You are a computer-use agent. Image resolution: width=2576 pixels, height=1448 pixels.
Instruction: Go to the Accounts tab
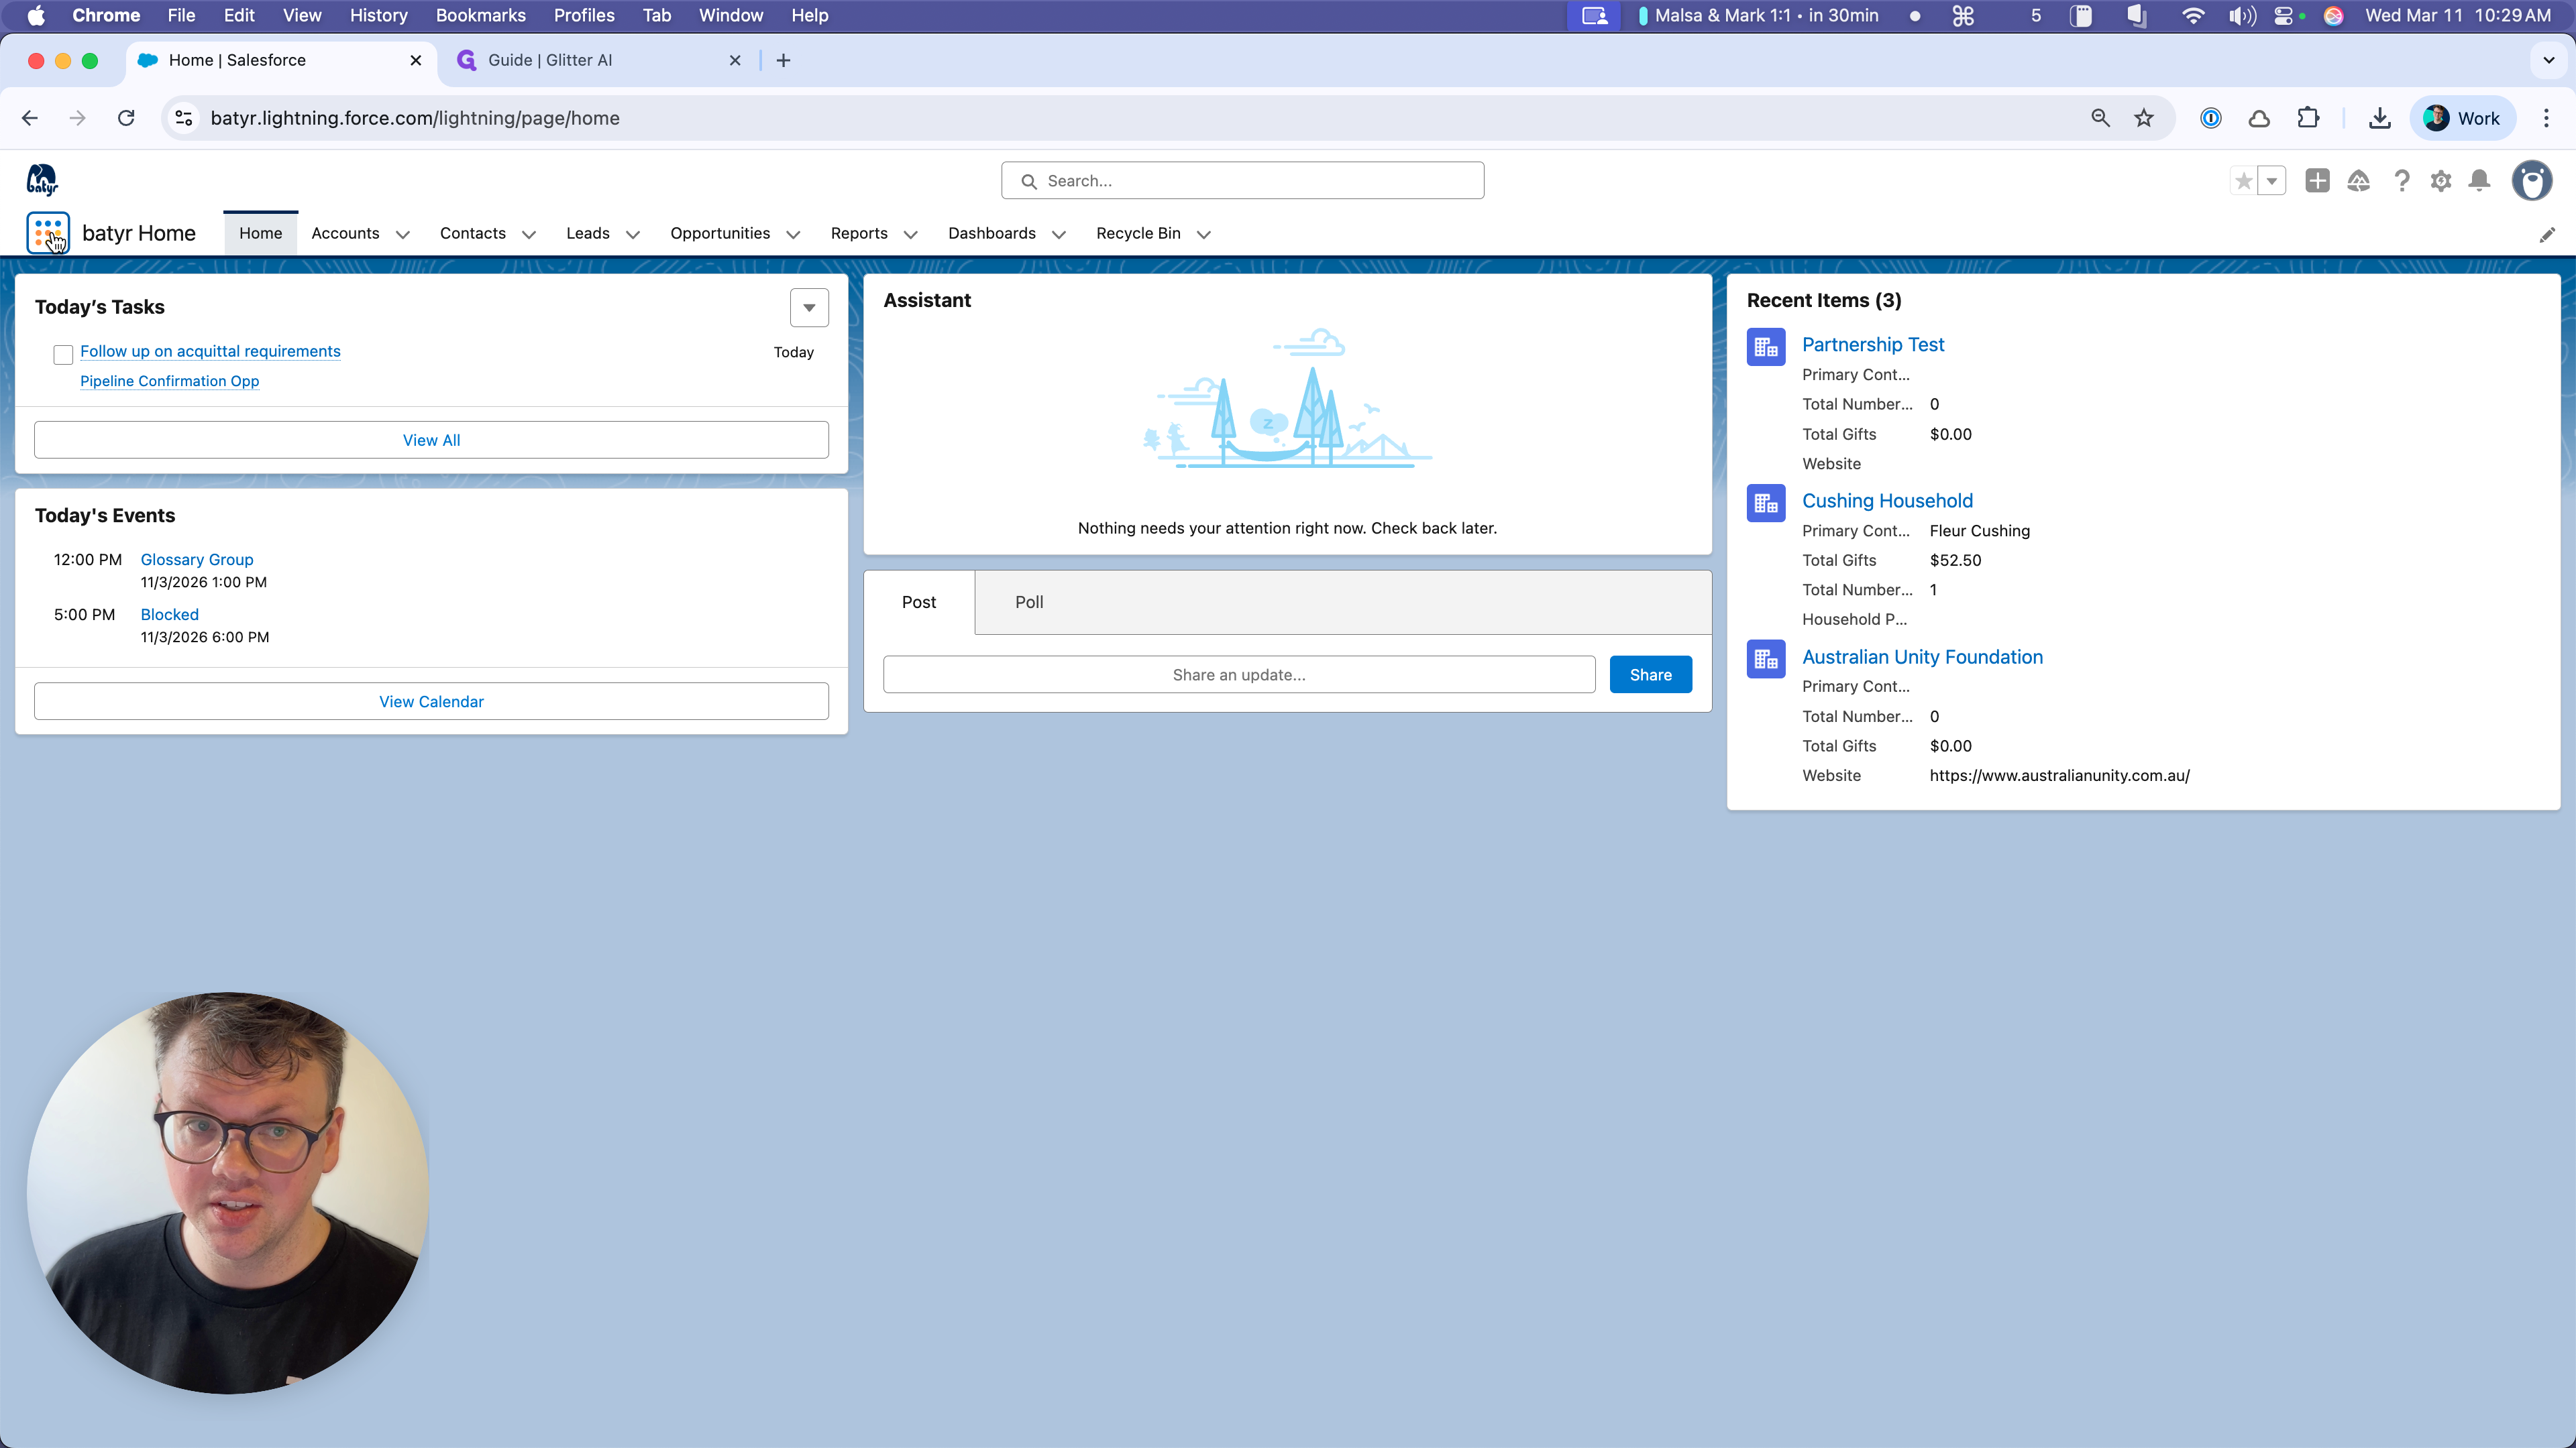tap(345, 233)
